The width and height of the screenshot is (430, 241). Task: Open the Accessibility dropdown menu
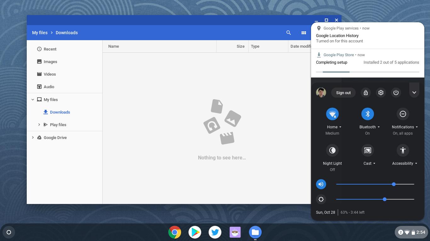pyautogui.click(x=405, y=163)
